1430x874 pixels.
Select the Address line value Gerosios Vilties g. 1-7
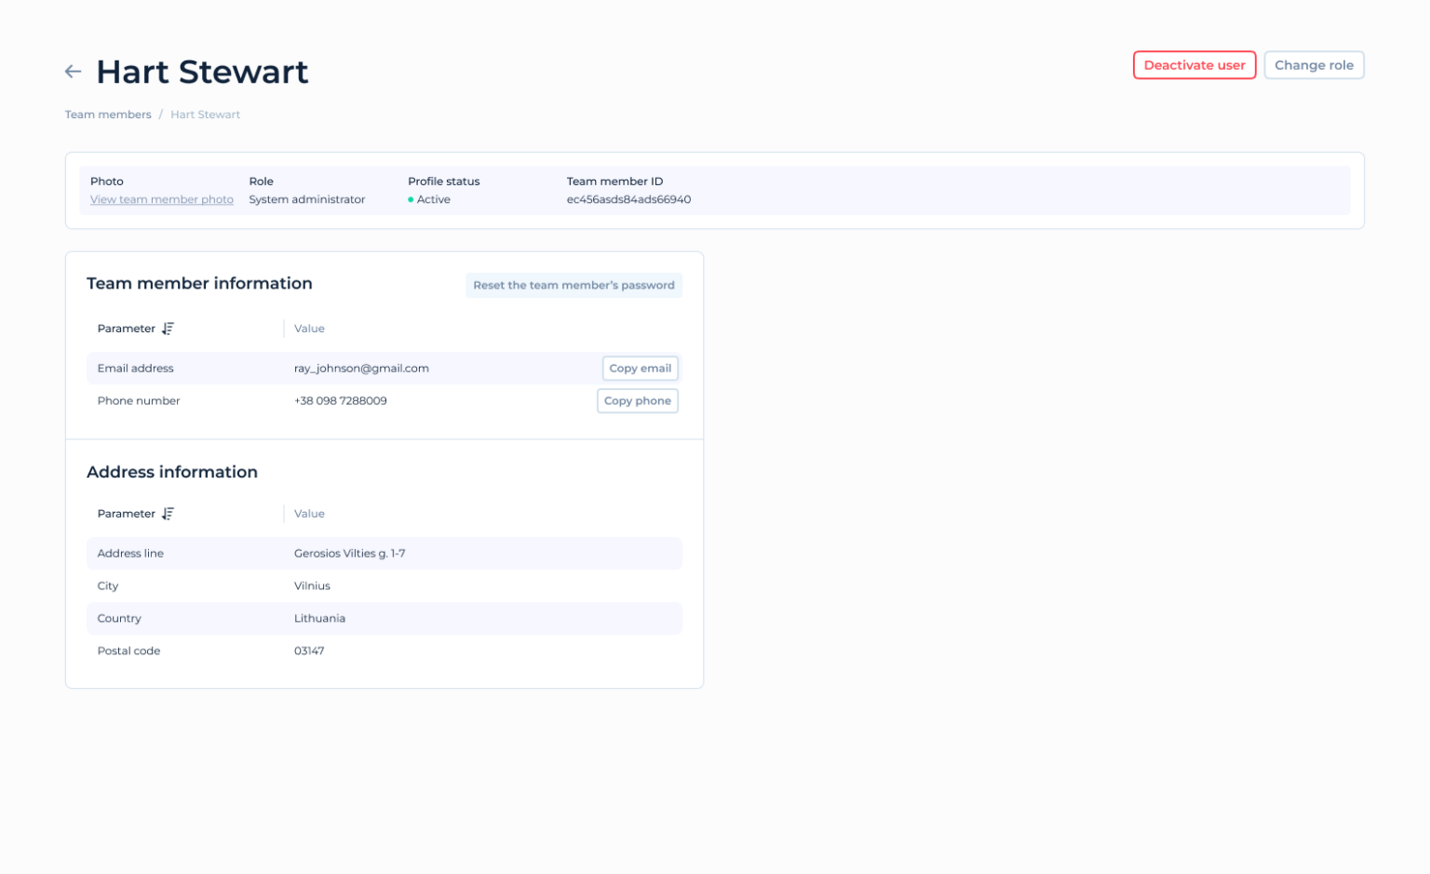[x=350, y=553]
